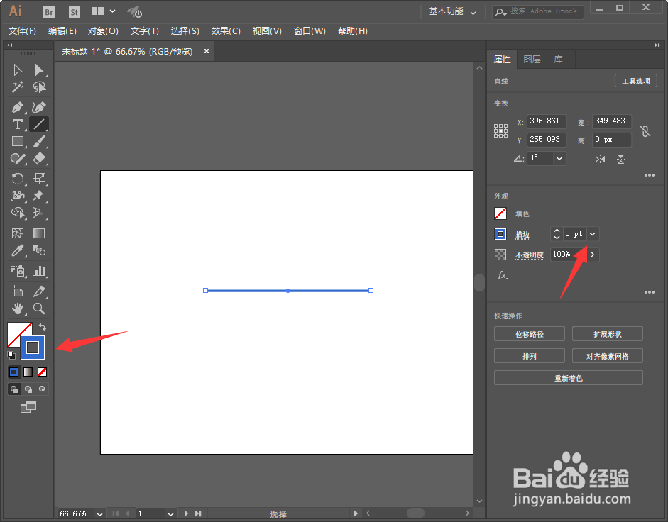Click the 扩展形状 button
The width and height of the screenshot is (668, 522).
click(607, 334)
